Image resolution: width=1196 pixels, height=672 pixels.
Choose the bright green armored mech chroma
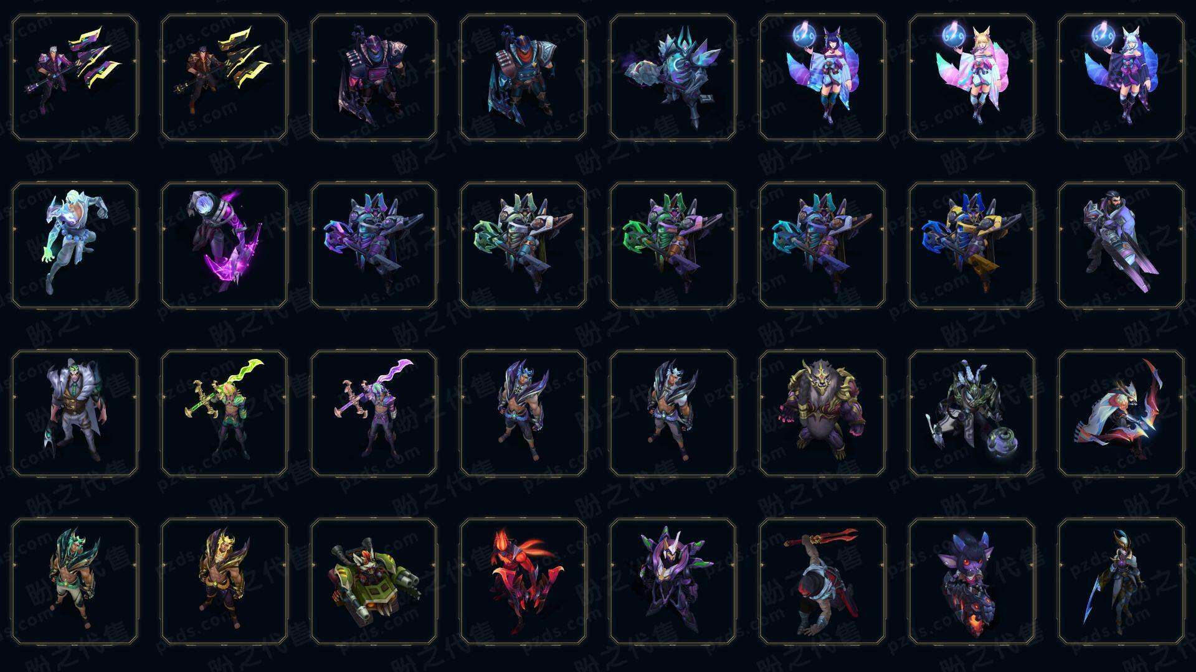click(673, 245)
